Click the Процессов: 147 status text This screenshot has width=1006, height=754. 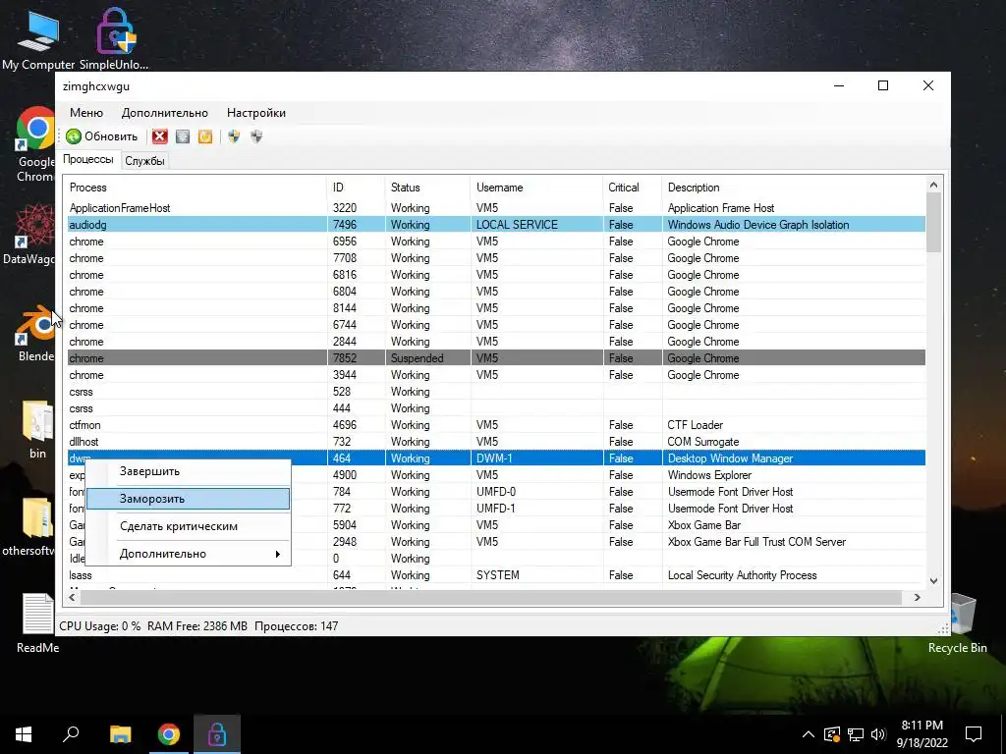click(297, 626)
